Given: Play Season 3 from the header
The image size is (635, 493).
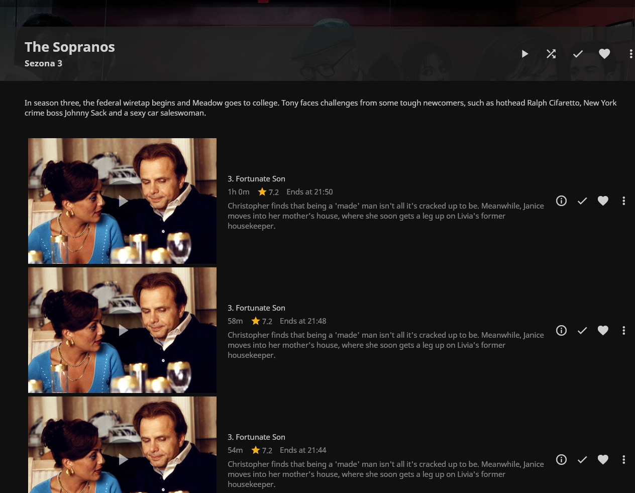Looking at the screenshot, I should pyautogui.click(x=524, y=54).
